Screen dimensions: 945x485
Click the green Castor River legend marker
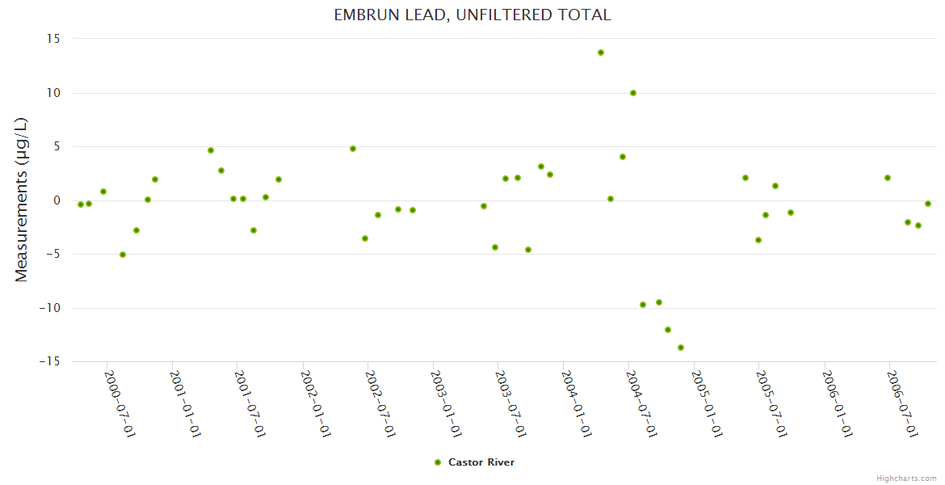(438, 462)
